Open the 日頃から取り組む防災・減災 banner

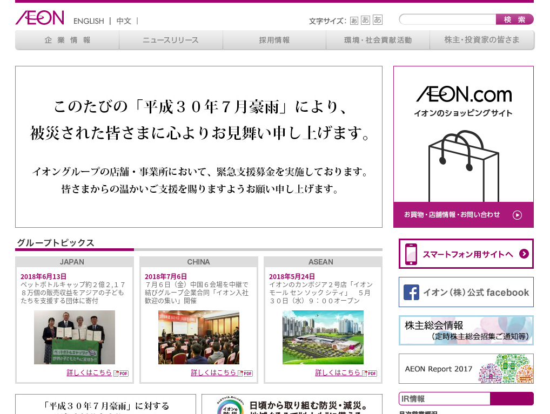tap(292, 404)
